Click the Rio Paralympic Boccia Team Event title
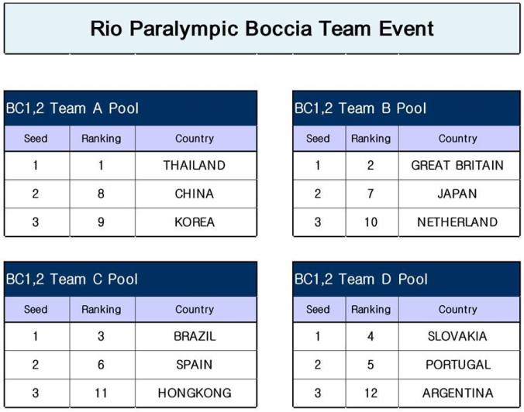The width and height of the screenshot is (524, 412). (x=262, y=29)
